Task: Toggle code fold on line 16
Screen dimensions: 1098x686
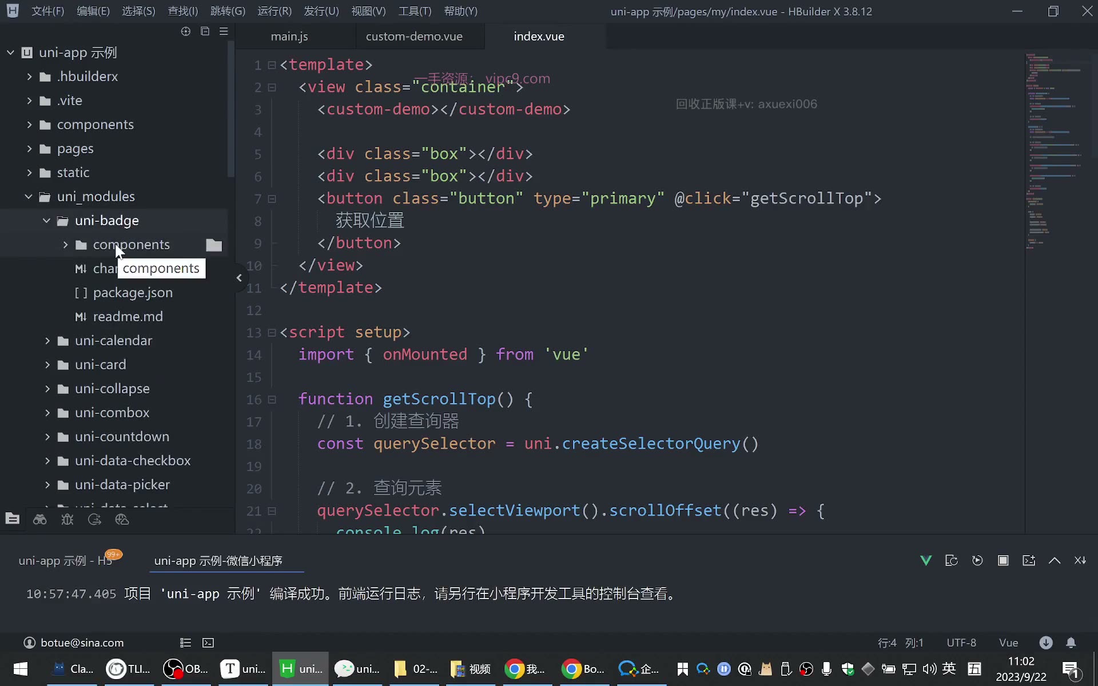Action: click(272, 400)
